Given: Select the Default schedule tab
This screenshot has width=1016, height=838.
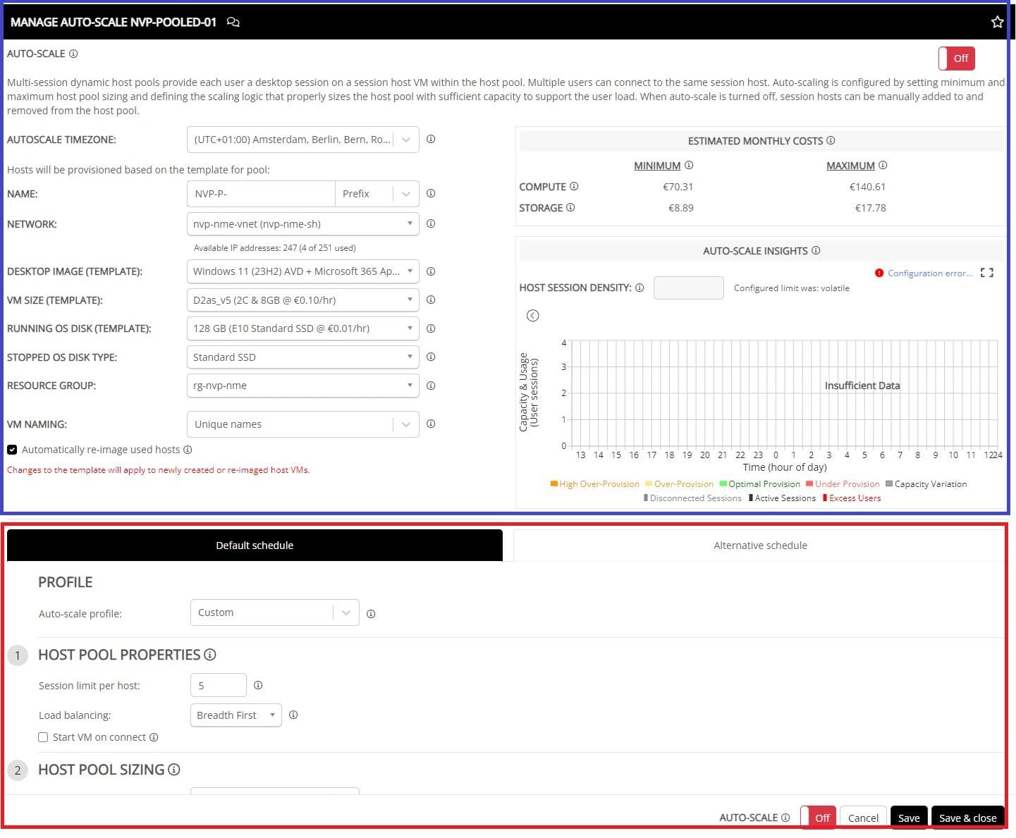Looking at the screenshot, I should point(255,546).
